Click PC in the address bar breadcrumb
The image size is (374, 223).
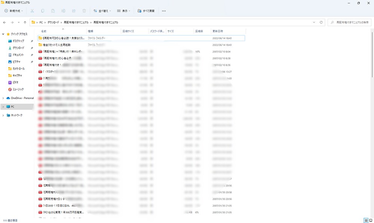(41, 22)
